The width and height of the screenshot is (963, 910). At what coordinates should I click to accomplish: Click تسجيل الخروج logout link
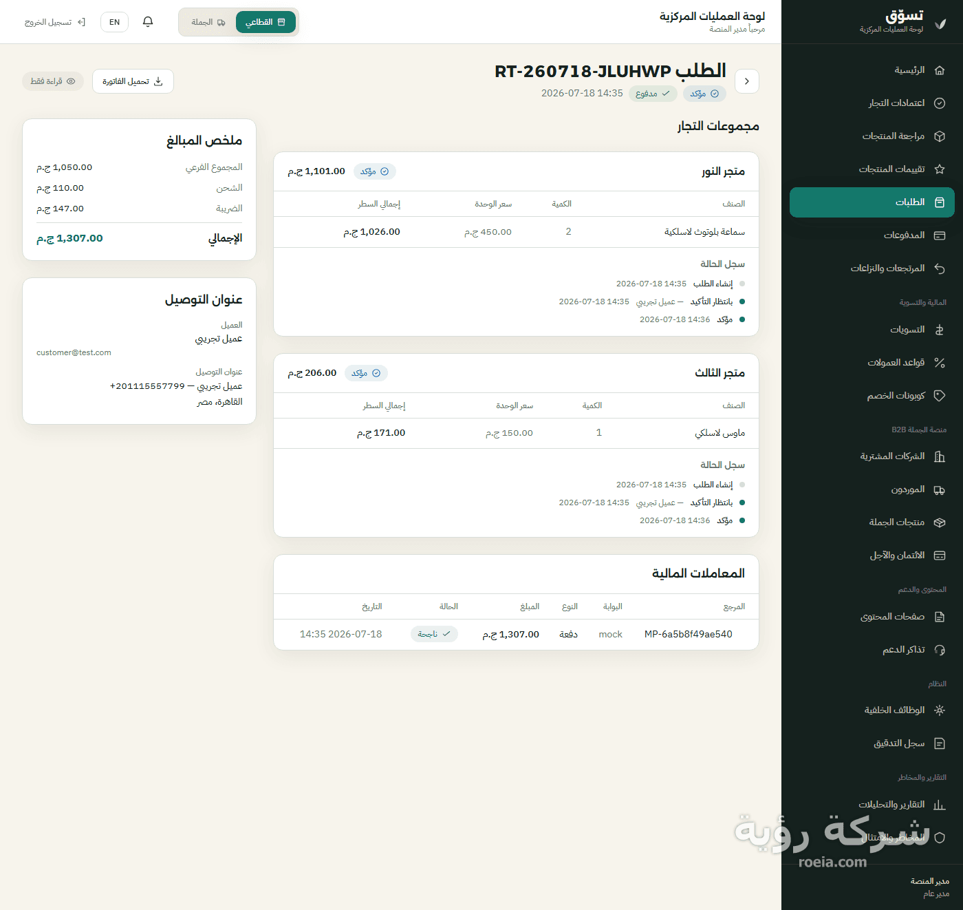[x=55, y=22]
